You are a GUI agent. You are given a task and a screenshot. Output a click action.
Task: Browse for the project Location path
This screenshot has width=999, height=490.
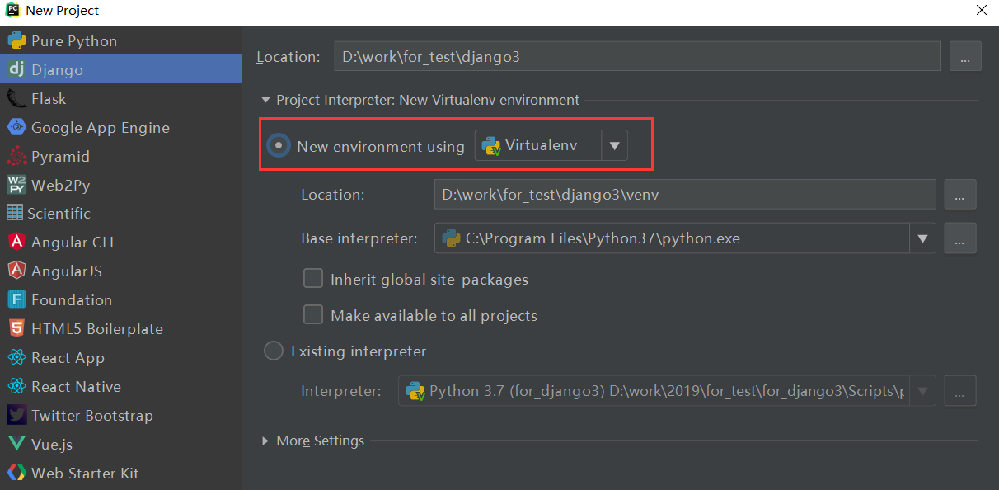point(965,57)
